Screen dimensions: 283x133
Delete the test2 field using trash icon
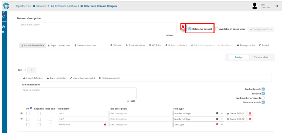click(250, 119)
